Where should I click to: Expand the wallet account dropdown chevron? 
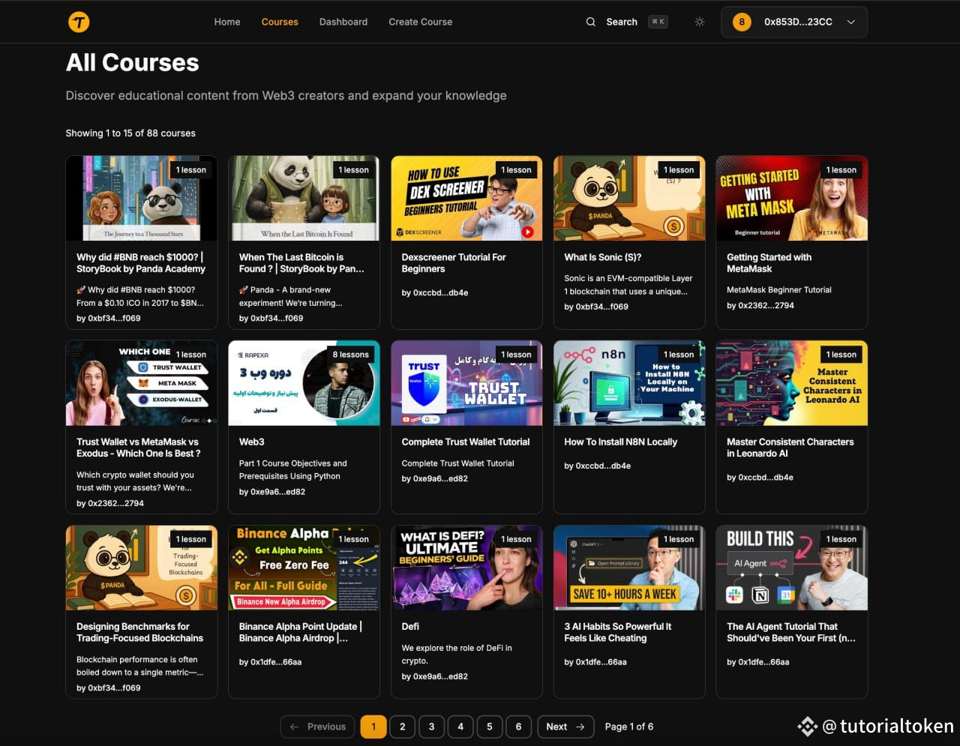click(x=851, y=22)
